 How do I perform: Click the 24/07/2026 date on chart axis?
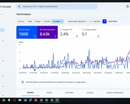pos(97,73)
